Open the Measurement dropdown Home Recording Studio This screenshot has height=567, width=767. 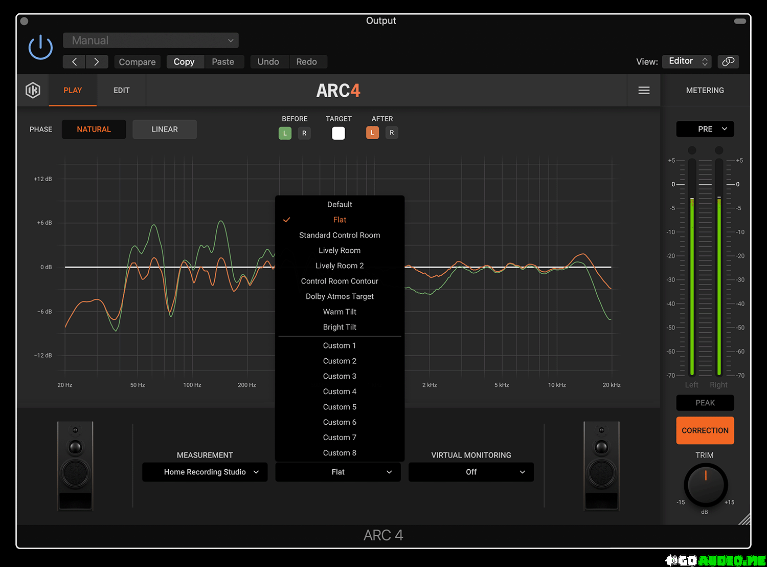pyautogui.click(x=205, y=472)
